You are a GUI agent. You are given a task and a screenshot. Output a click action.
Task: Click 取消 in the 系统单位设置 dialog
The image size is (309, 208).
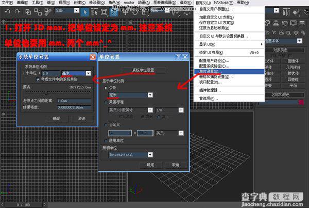tap(82, 119)
